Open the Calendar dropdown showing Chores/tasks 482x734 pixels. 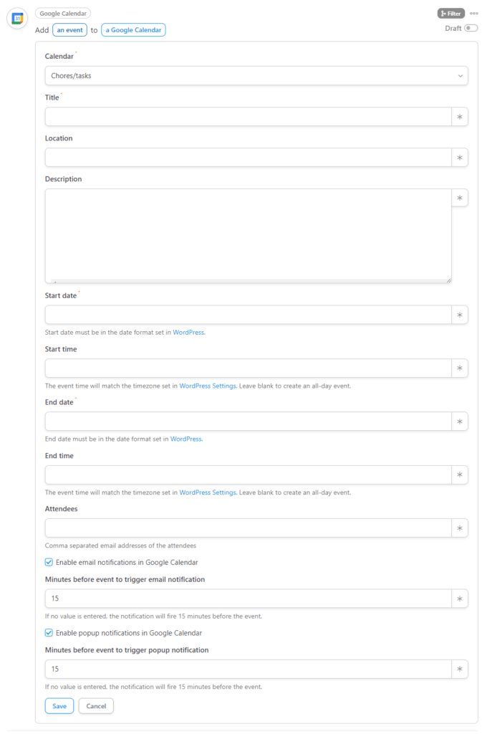coord(256,75)
